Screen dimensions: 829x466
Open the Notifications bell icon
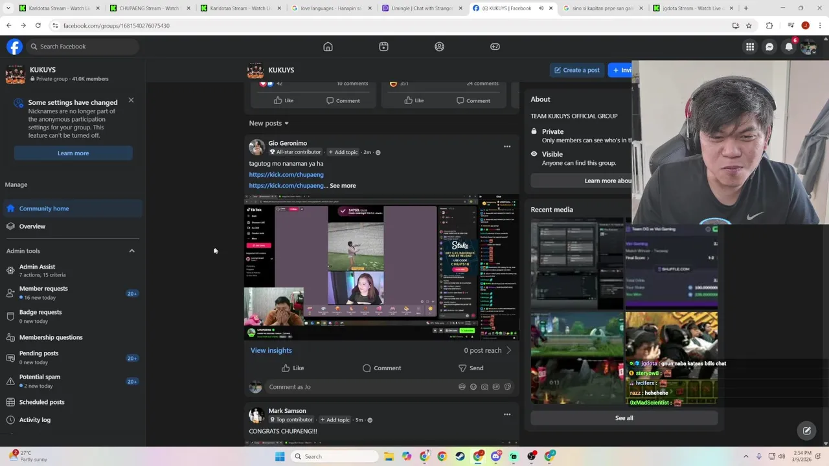point(789,47)
